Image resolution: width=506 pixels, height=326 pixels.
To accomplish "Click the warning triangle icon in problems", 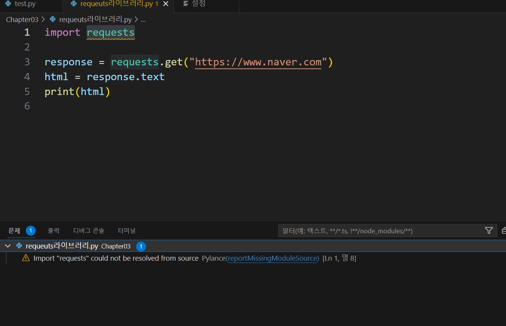I will click(26, 258).
